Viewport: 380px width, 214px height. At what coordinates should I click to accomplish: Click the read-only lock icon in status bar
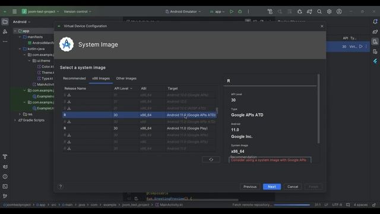coord(374,204)
